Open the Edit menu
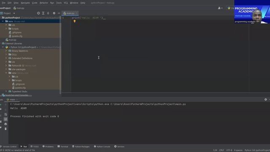 9,3
